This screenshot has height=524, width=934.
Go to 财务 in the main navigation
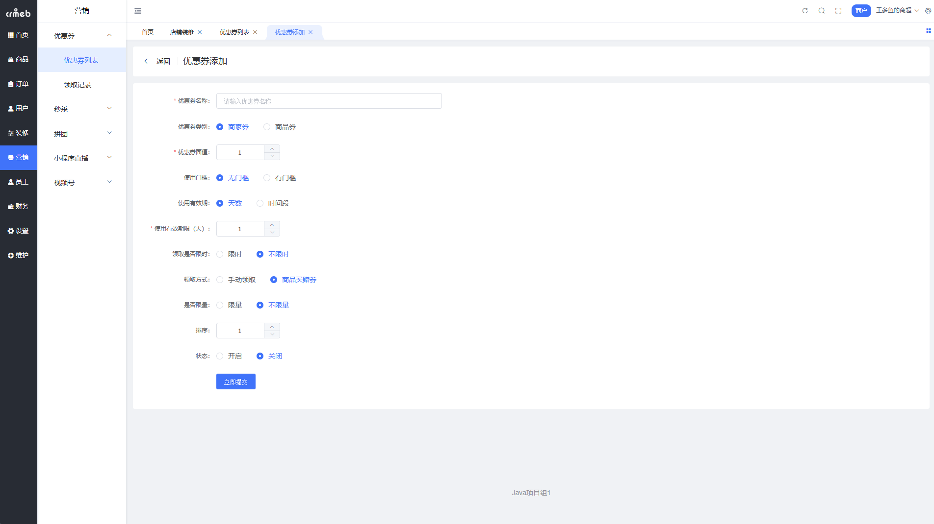(x=19, y=206)
